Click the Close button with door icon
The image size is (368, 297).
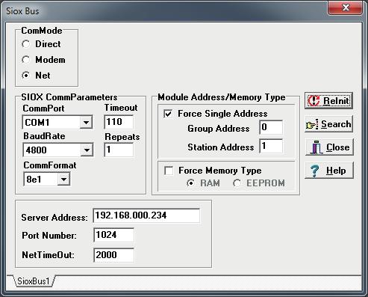coord(329,147)
